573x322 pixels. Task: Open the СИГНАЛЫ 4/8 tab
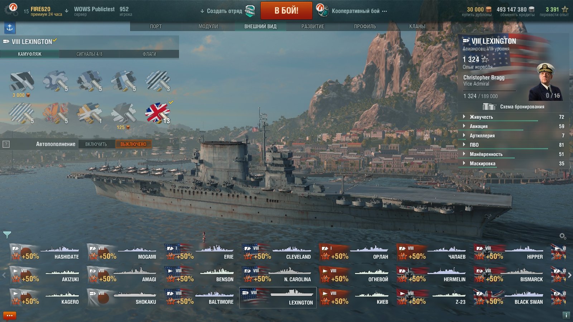[89, 54]
